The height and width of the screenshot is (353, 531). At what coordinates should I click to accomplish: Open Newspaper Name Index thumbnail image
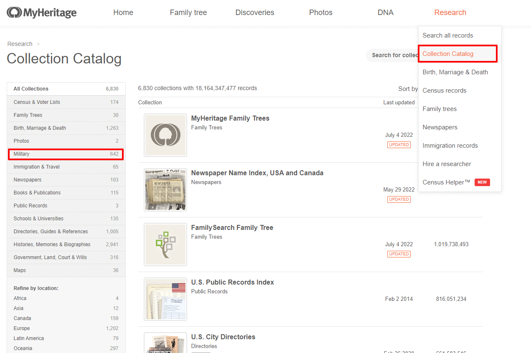point(165,190)
